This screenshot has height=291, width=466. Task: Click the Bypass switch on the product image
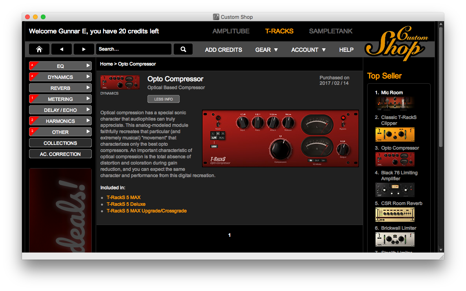[x=343, y=124]
